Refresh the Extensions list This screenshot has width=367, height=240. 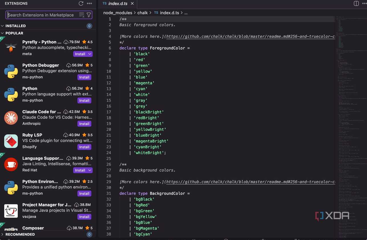coord(81,3)
